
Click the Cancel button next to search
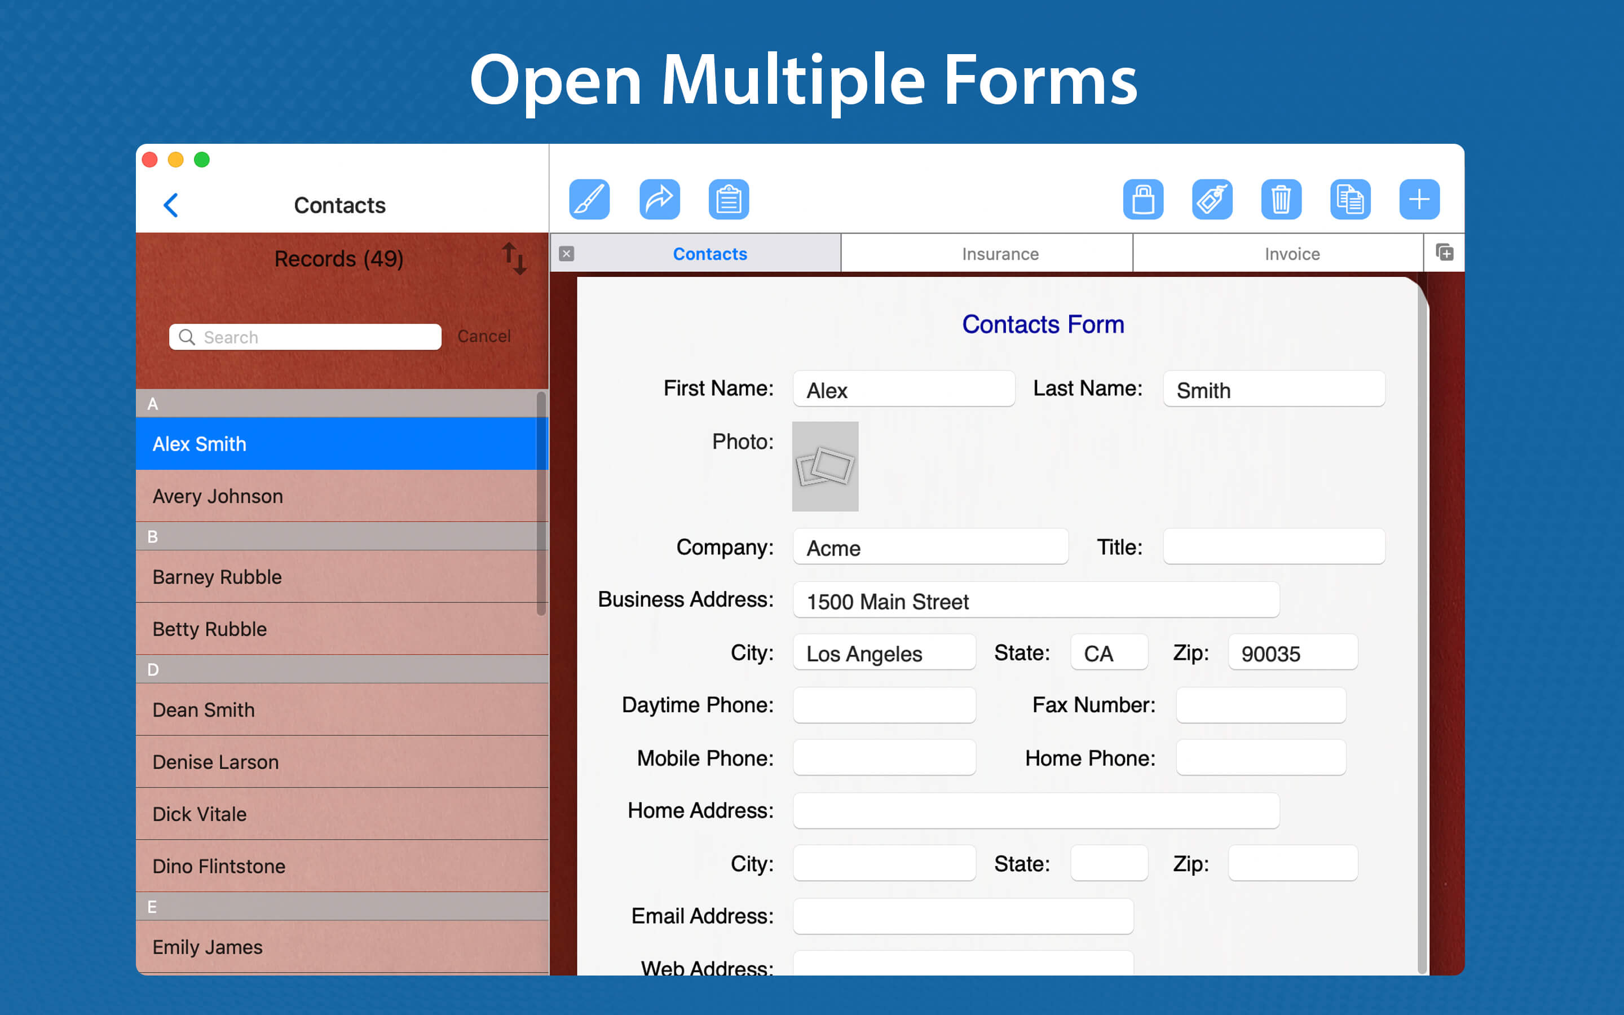click(484, 336)
